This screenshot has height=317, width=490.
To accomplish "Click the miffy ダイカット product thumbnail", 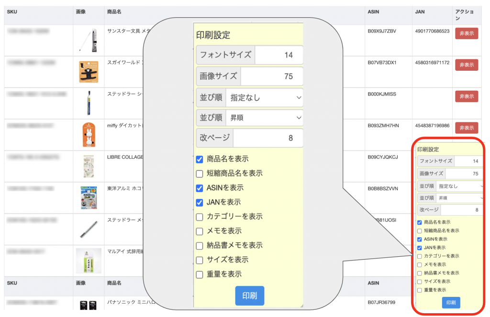I will tap(89, 135).
